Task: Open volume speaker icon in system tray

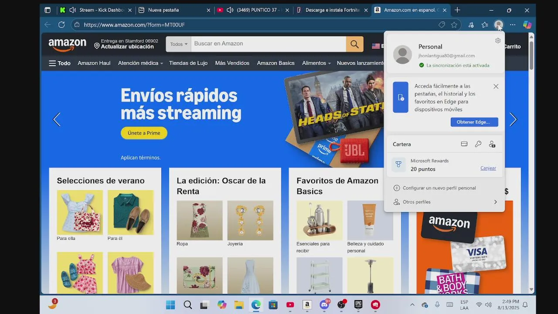Action: (489, 305)
